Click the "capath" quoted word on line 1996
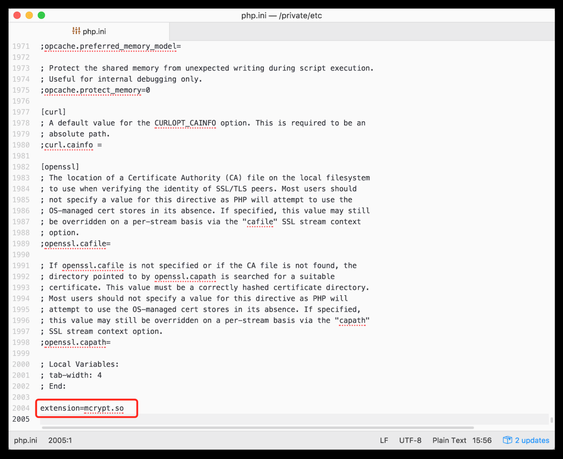 352,320
